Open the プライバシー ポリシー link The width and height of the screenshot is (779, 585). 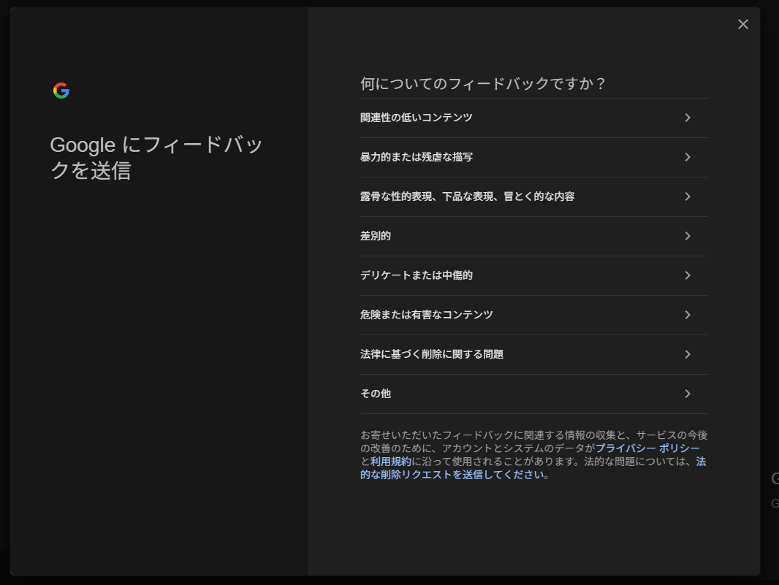(647, 448)
